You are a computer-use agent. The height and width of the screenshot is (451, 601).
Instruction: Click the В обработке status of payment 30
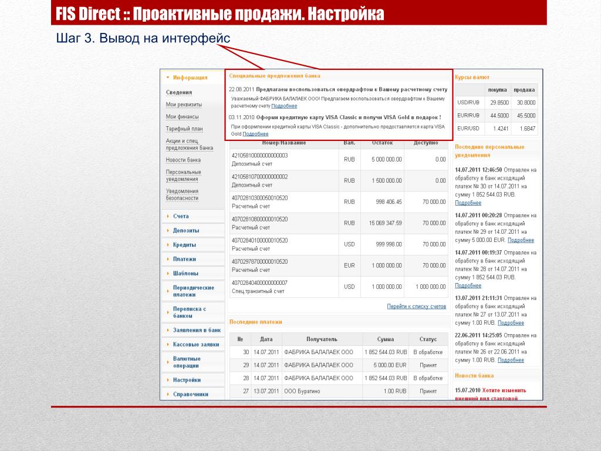428,352
